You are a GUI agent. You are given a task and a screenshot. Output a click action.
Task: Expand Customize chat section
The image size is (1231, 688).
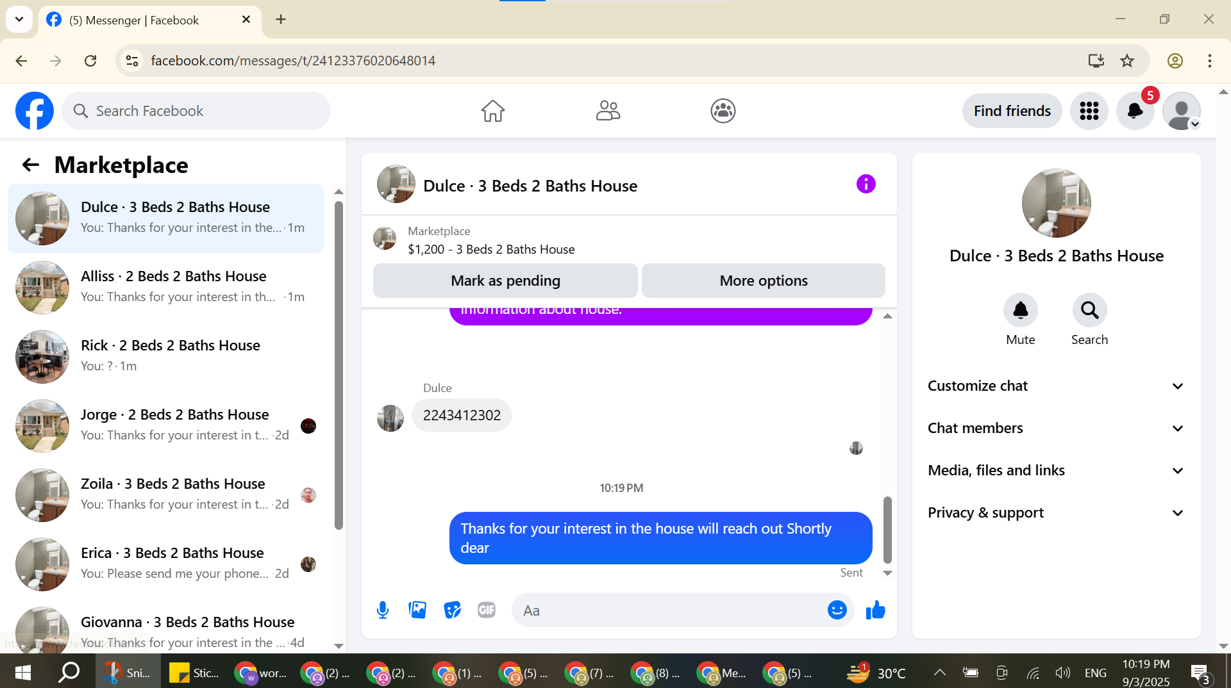tap(1055, 386)
